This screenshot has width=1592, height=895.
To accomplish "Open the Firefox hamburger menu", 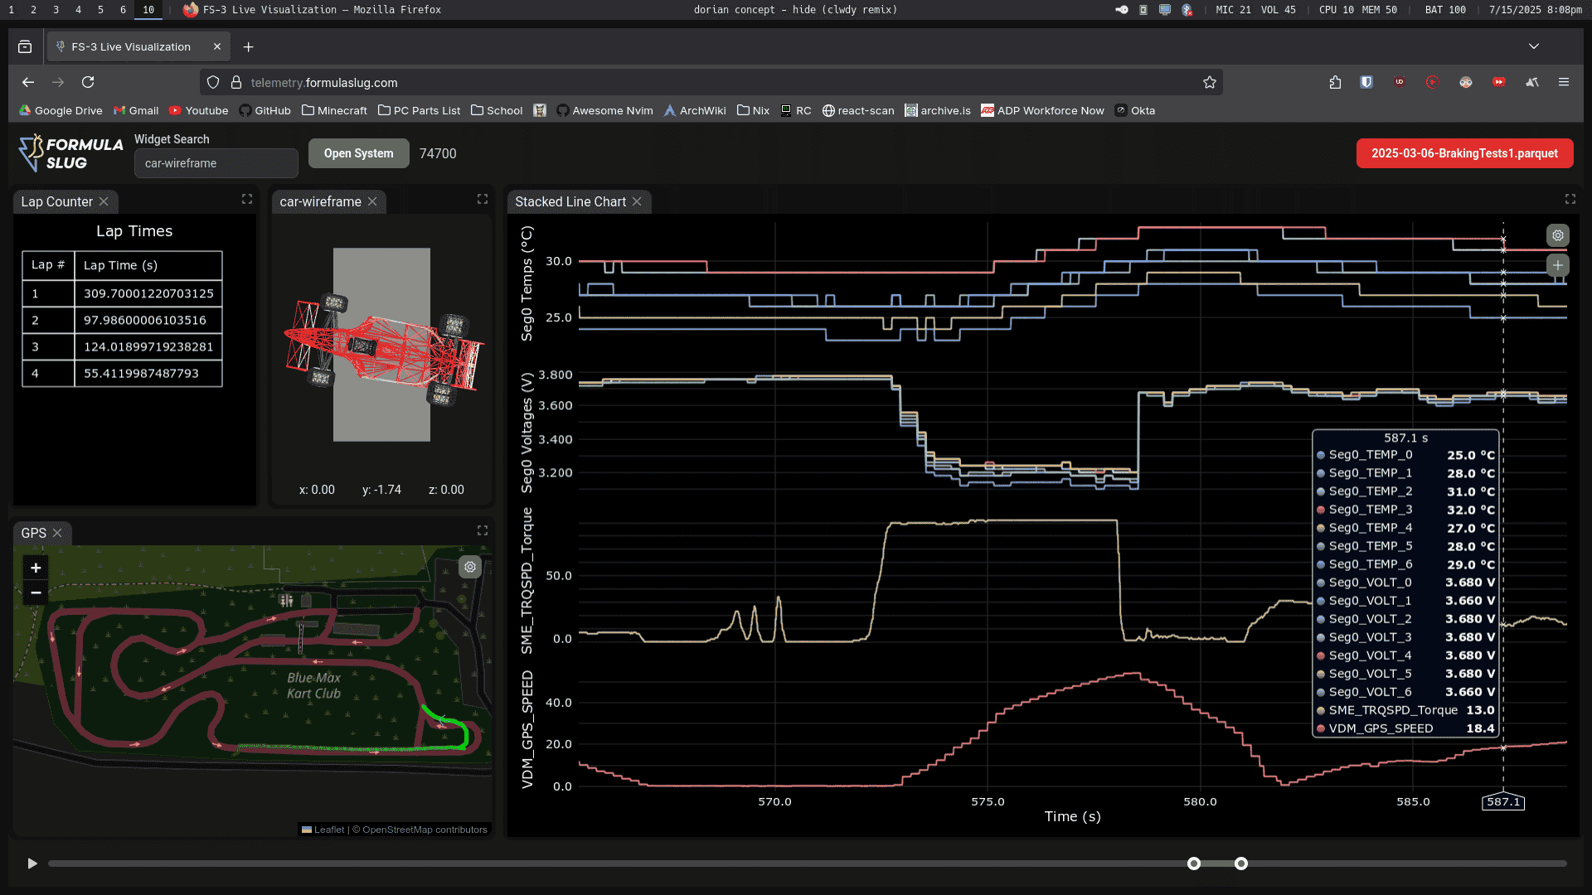I will click(1564, 82).
